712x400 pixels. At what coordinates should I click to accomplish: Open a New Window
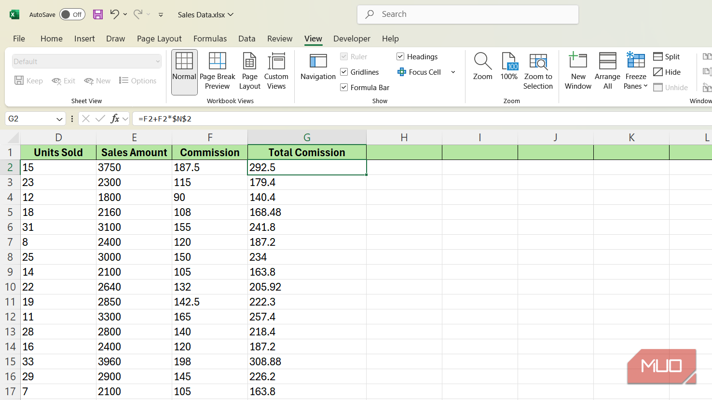point(578,72)
